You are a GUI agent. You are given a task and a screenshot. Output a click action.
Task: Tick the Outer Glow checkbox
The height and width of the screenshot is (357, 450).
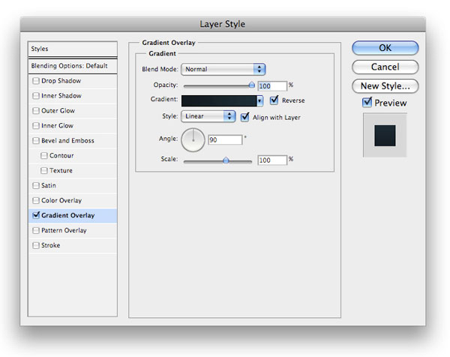[x=36, y=111]
